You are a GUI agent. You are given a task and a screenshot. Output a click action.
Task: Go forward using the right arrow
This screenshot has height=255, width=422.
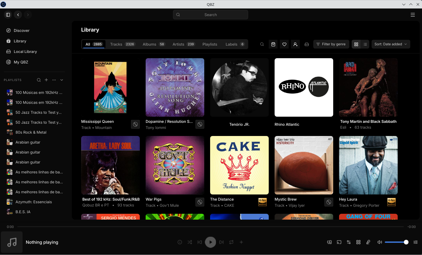(28, 15)
